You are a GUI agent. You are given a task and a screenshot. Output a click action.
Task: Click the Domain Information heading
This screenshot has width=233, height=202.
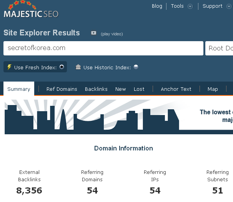click(x=123, y=148)
